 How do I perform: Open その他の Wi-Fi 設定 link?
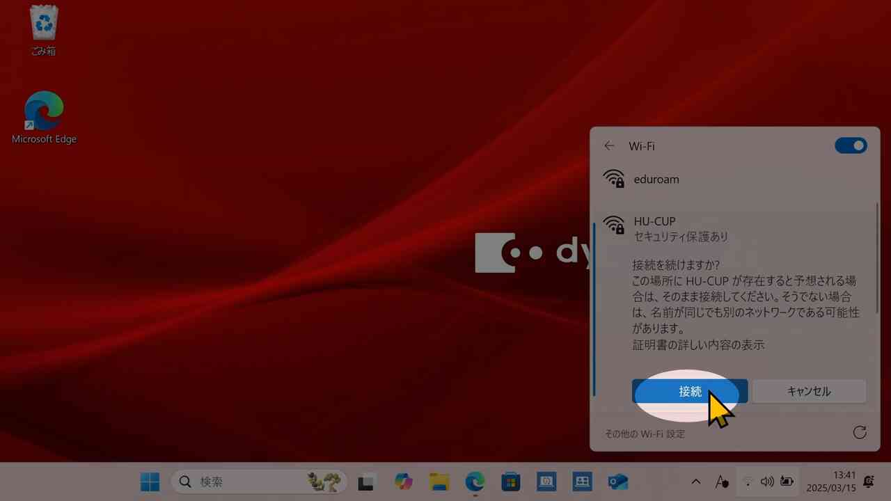click(645, 434)
